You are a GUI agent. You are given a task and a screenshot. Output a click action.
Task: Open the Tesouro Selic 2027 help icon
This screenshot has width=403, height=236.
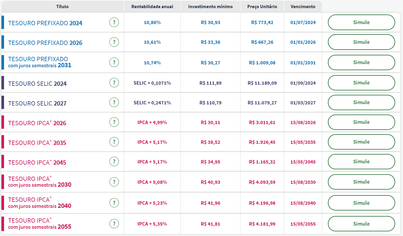114,102
